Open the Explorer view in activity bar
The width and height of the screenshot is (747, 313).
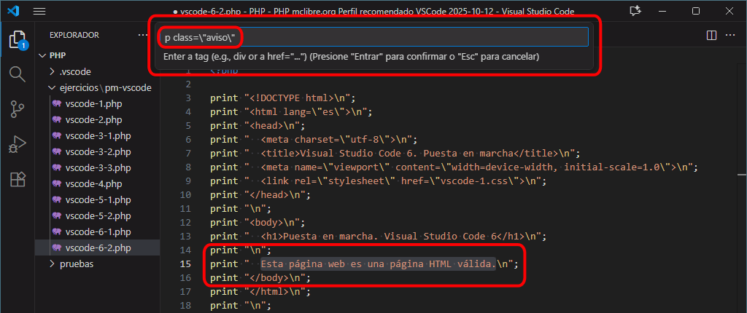[17, 39]
